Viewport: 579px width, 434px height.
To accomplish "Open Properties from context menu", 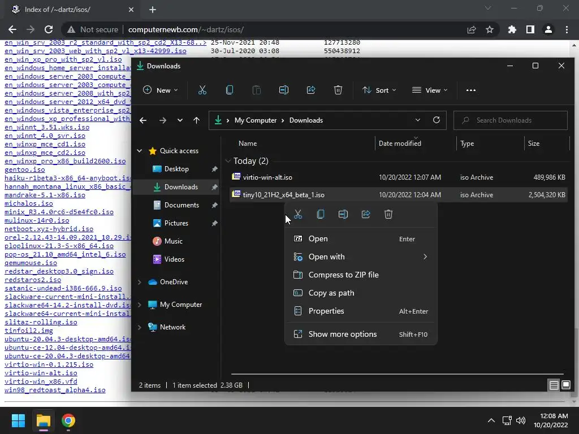I will coord(361,311).
